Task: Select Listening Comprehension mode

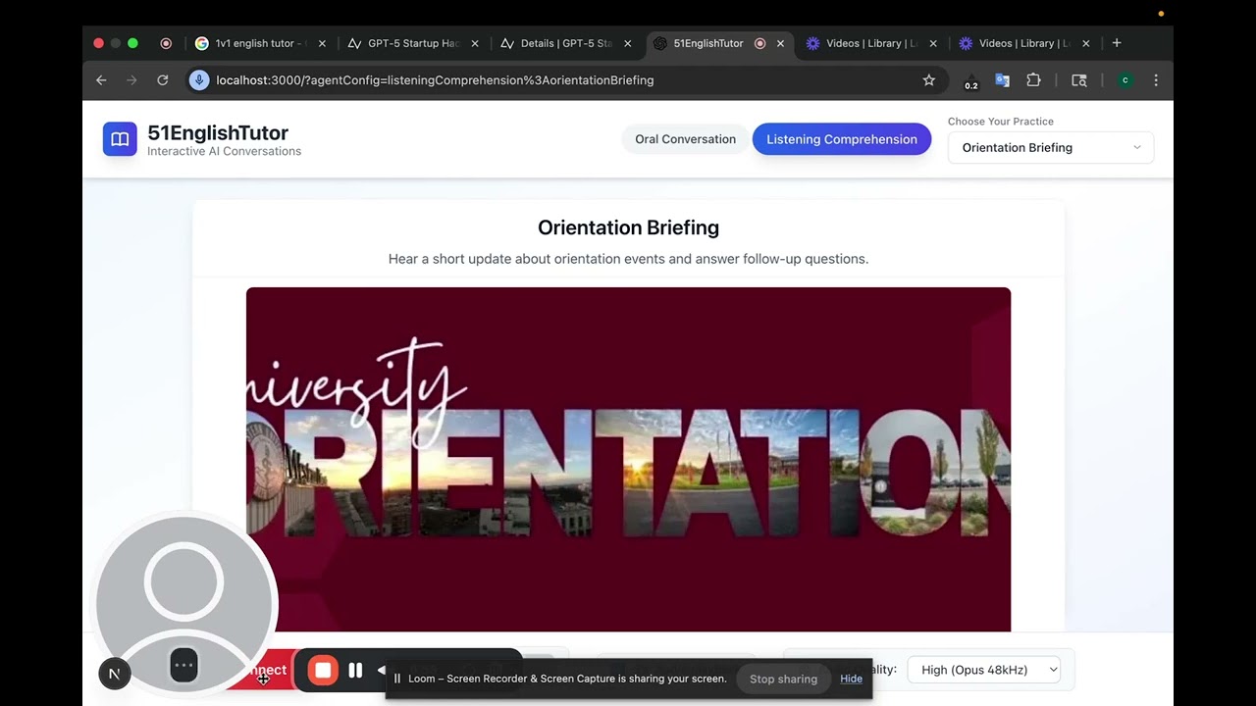Action: (x=842, y=139)
